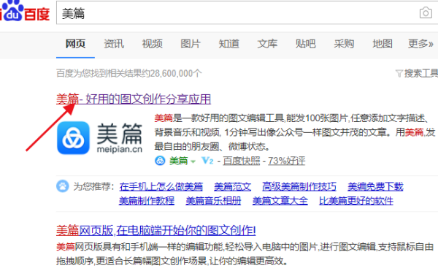This screenshot has height=271, width=438.
Task: Expand the dropdown arrow beside green 美篇
Action: (x=193, y=161)
